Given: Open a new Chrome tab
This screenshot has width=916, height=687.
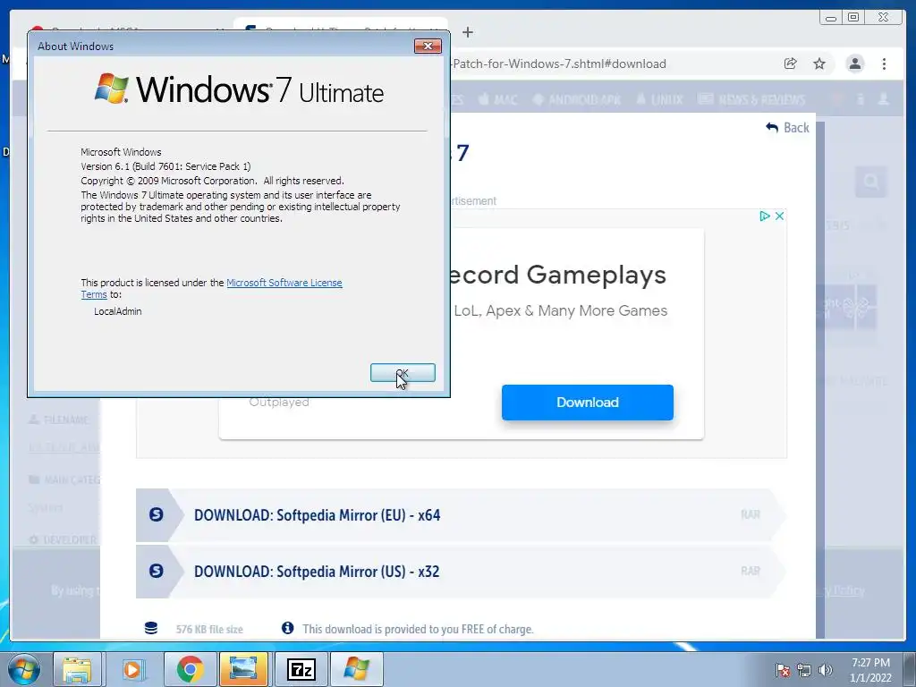Looking at the screenshot, I should click(467, 32).
